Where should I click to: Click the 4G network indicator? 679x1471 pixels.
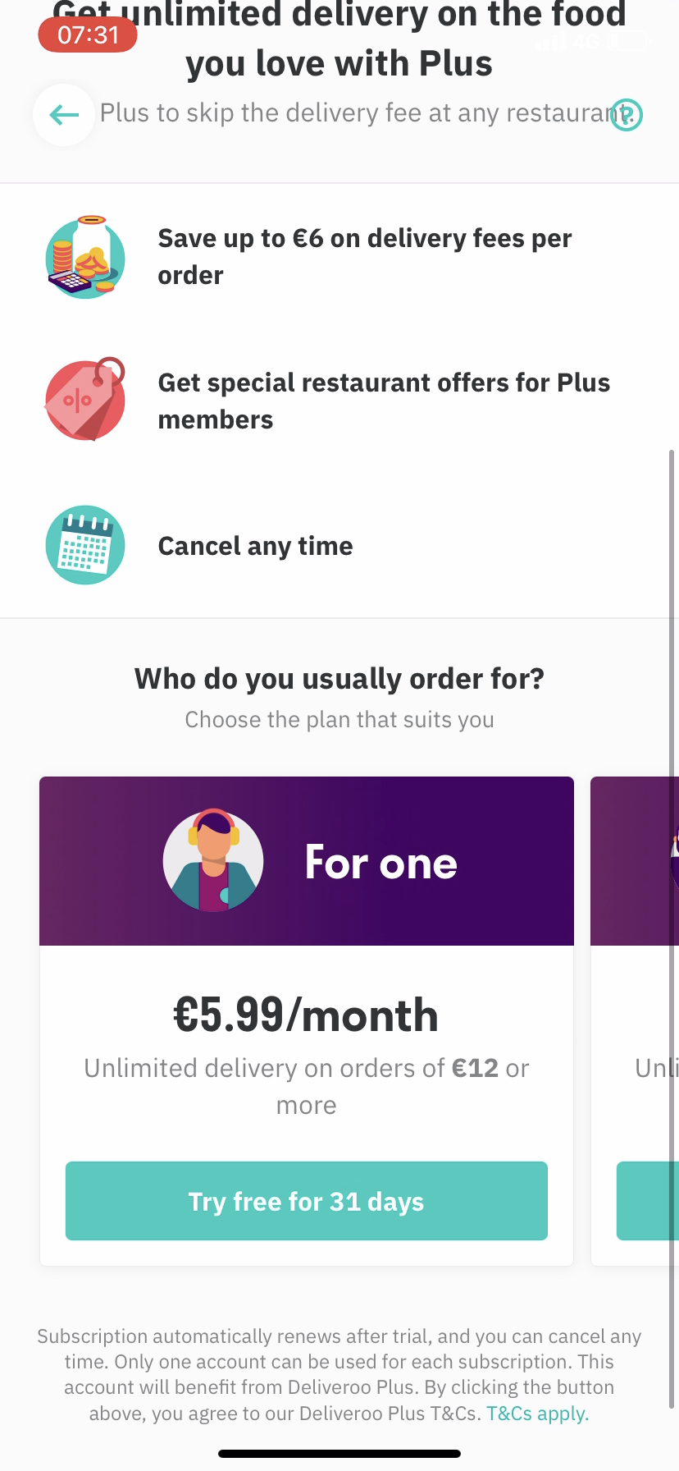click(588, 41)
